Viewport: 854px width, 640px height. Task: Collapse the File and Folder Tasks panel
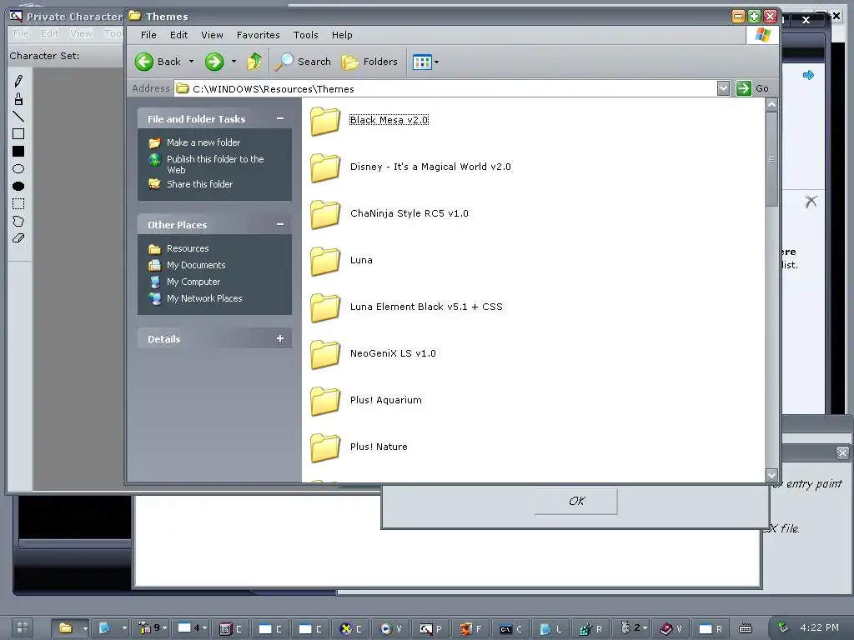point(280,118)
